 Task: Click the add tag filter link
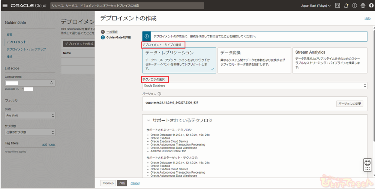(45, 144)
